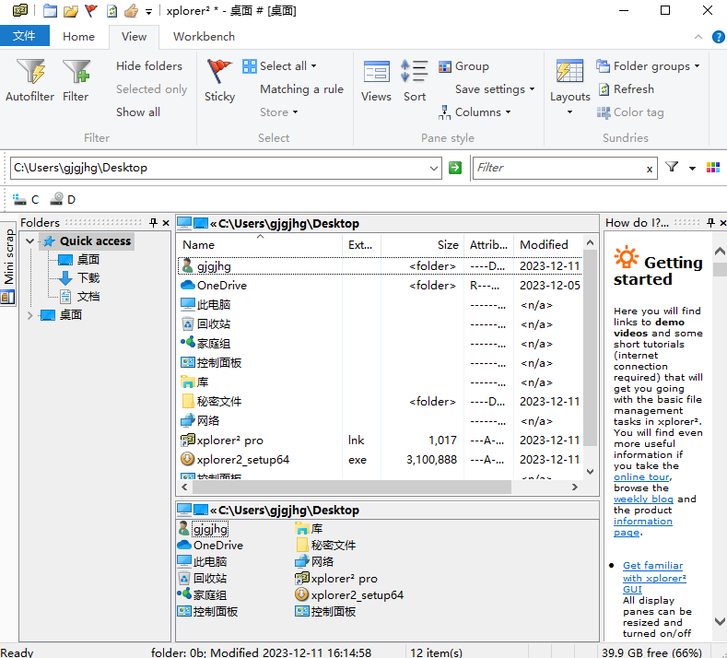Toggle the Group pane style option

pyautogui.click(x=463, y=66)
